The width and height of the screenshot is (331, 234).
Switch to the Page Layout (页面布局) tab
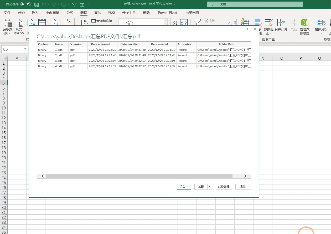[x=53, y=13]
